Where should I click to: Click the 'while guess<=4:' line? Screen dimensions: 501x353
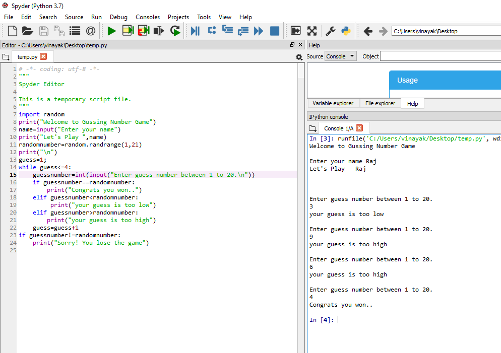[x=45, y=167]
